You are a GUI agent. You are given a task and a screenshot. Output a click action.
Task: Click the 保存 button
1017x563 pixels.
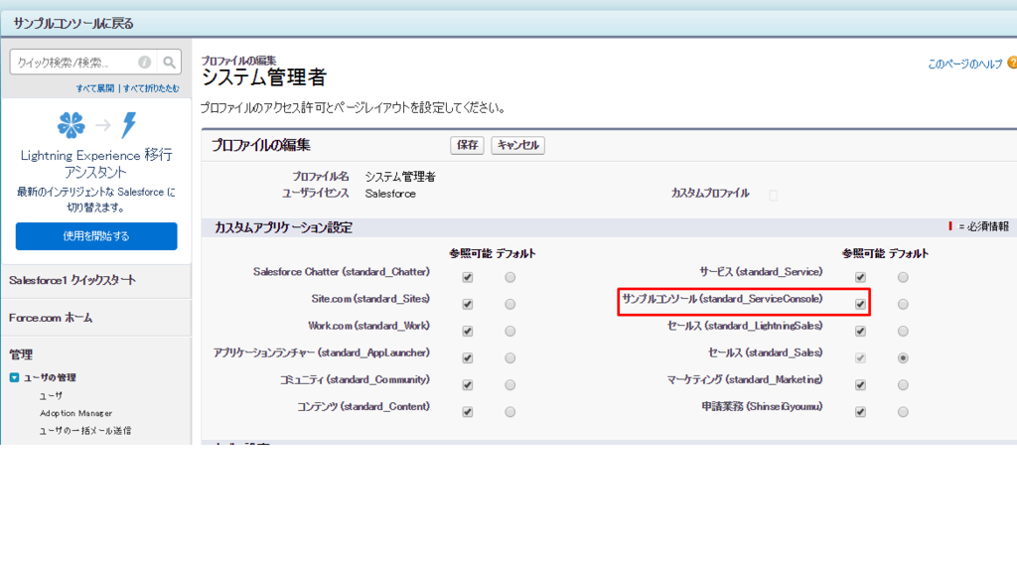click(x=467, y=145)
